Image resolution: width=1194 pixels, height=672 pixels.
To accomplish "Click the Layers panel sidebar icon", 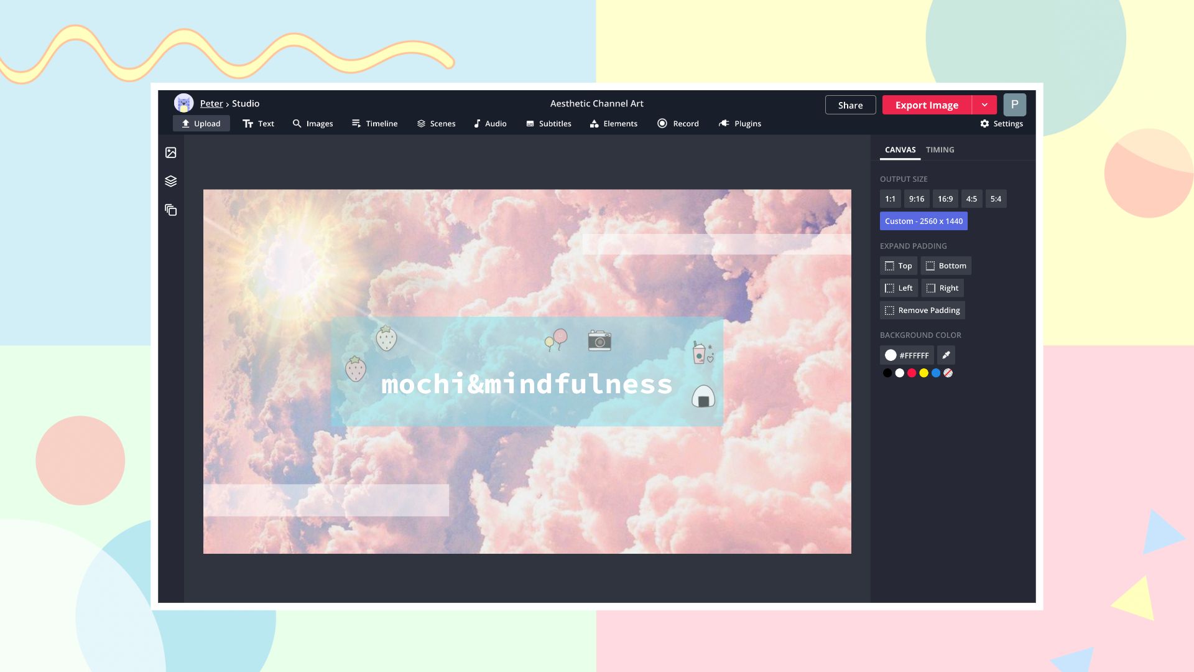I will coord(170,180).
